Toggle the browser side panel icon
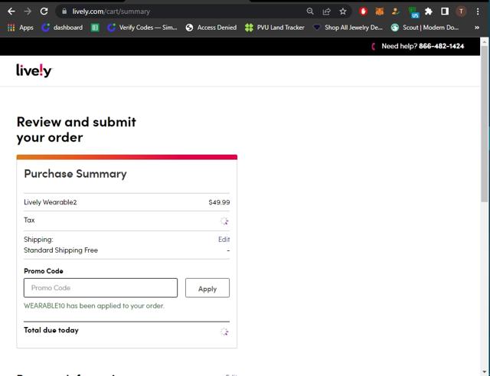Image resolution: width=490 pixels, height=376 pixels. coord(445,11)
